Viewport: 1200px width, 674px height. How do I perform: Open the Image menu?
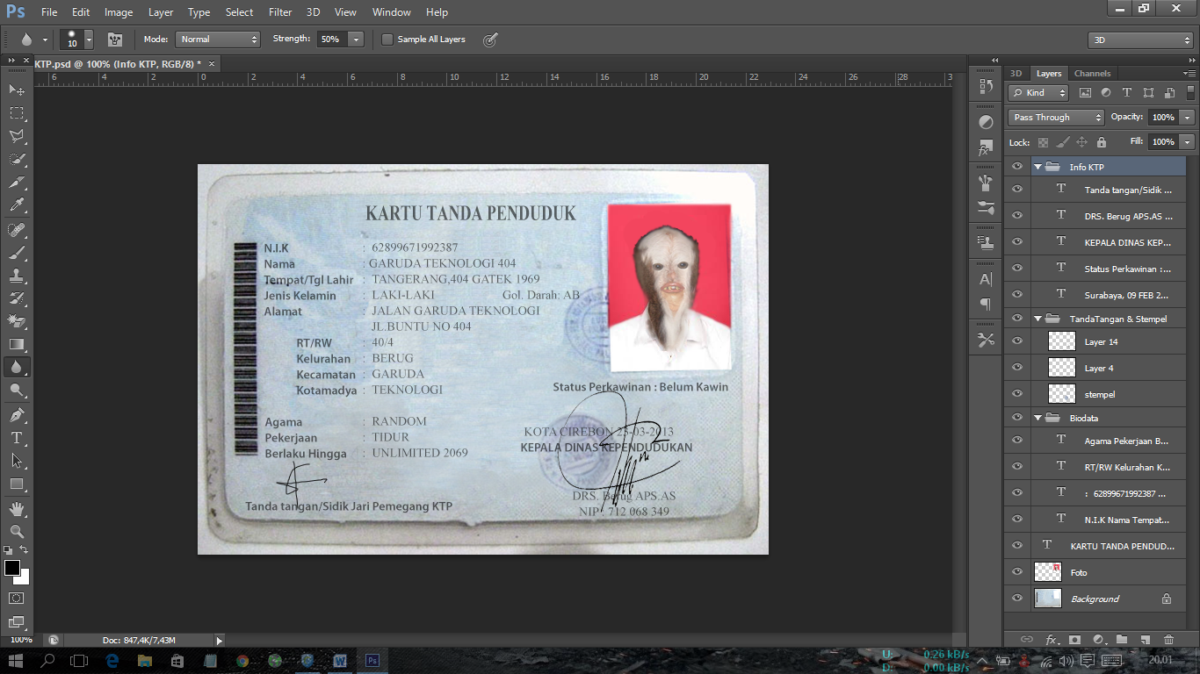119,12
